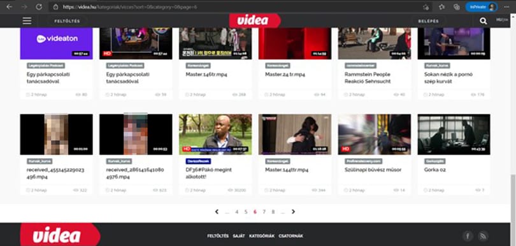Open title 'DF36#Pákó megint alkotott!'
The width and height of the screenshot is (516, 246).
click(x=209, y=173)
